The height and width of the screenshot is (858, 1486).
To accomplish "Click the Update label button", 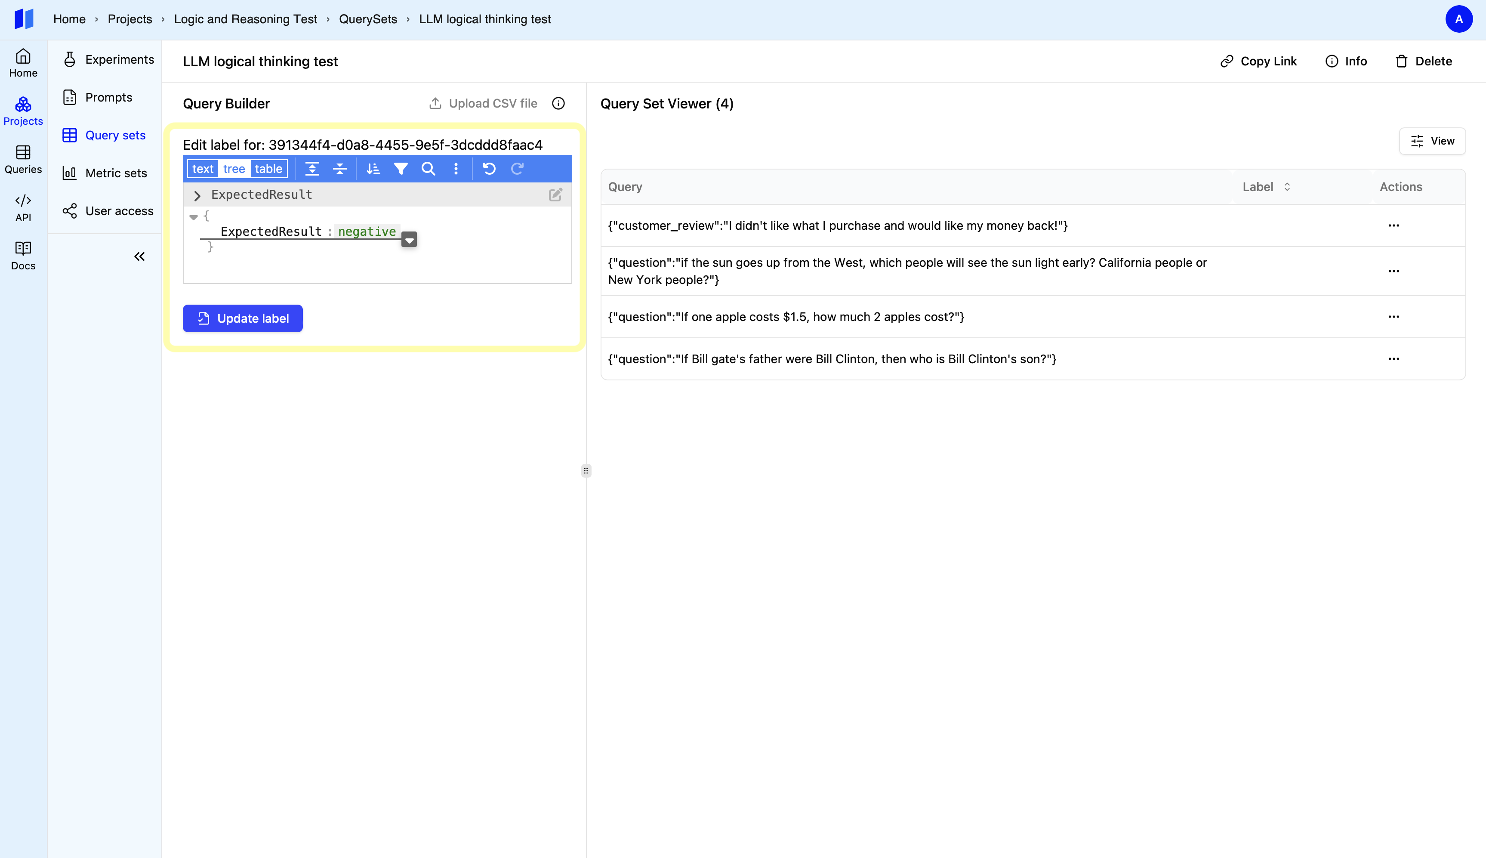I will click(242, 318).
